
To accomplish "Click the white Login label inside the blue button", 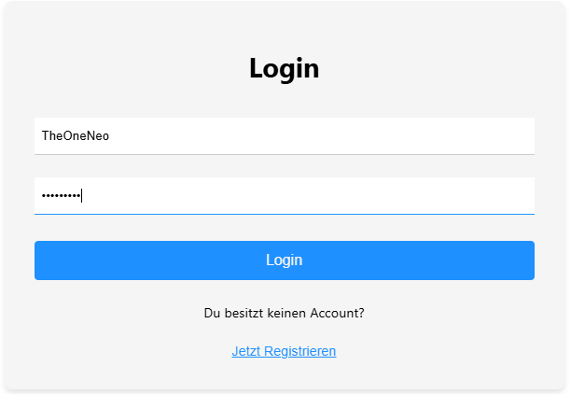I will click(x=285, y=260).
